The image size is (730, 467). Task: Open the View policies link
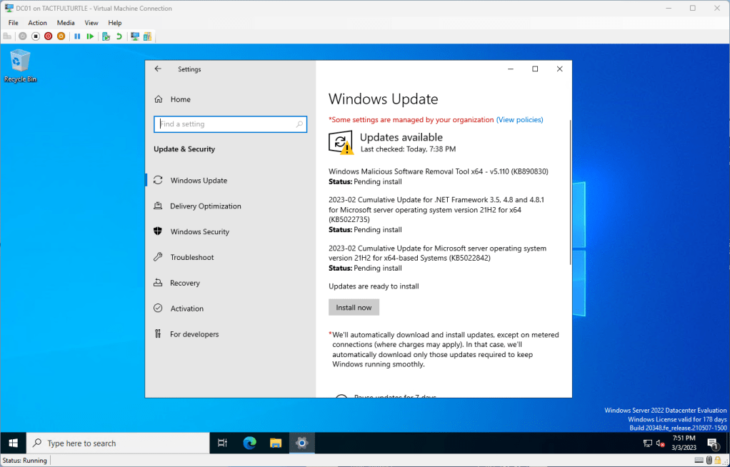[519, 120]
